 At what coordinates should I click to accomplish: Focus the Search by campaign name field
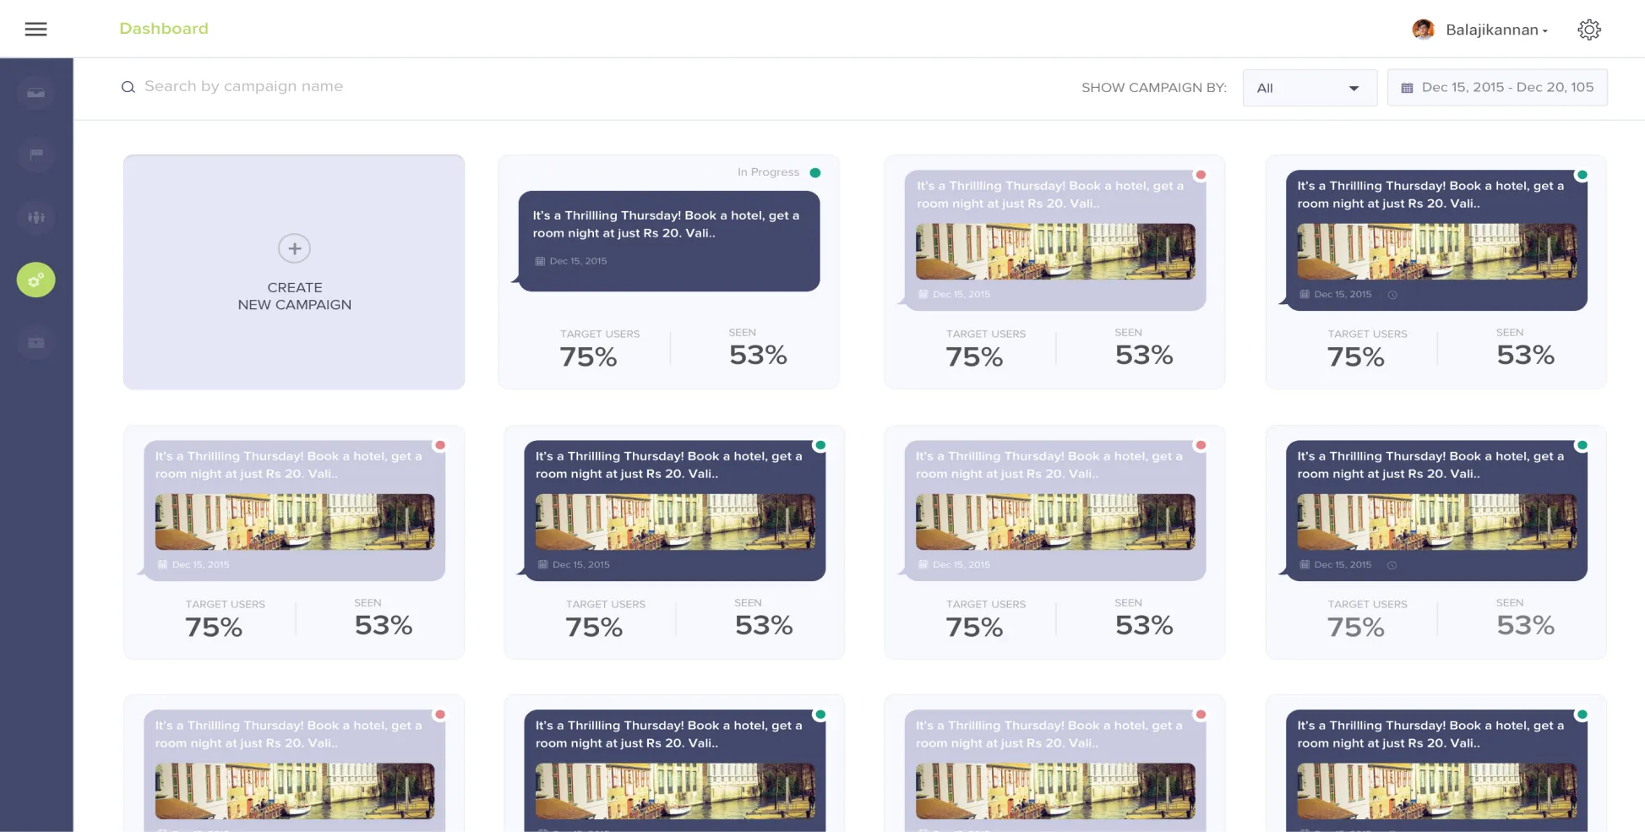(243, 86)
